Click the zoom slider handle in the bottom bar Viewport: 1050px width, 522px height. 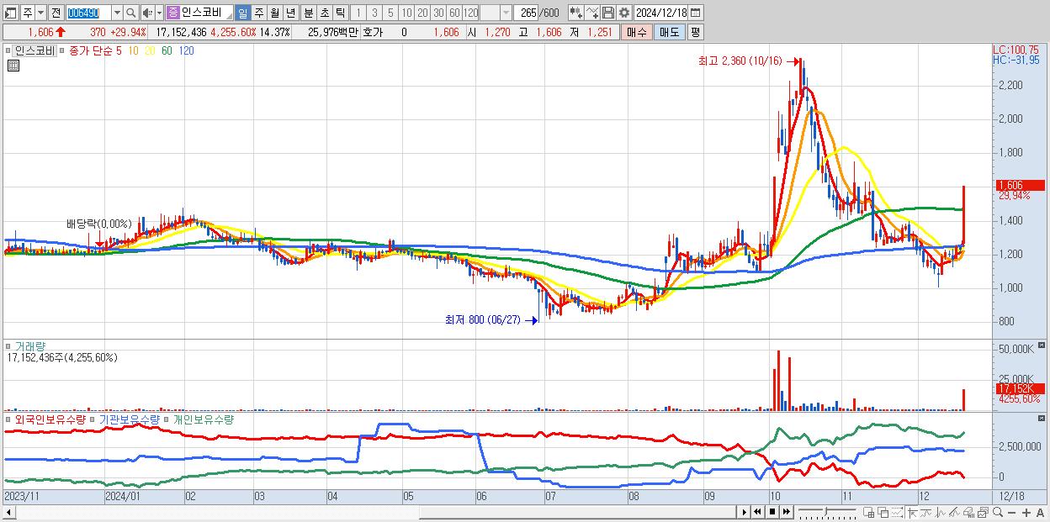(826, 511)
